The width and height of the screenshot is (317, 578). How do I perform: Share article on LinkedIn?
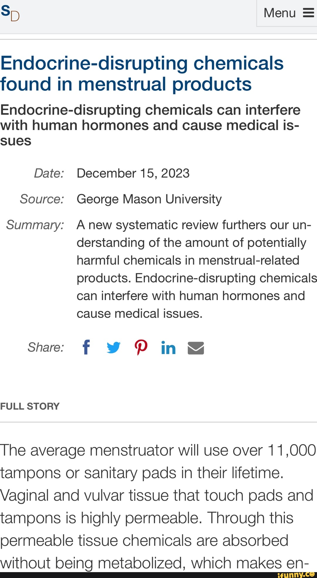point(168,348)
